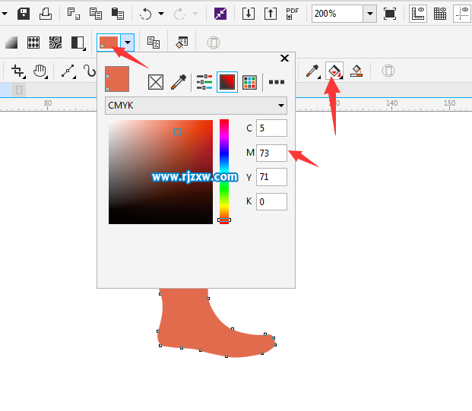The width and height of the screenshot is (472, 411).
Task: Toggle the show guidelines icon
Action: [462, 14]
